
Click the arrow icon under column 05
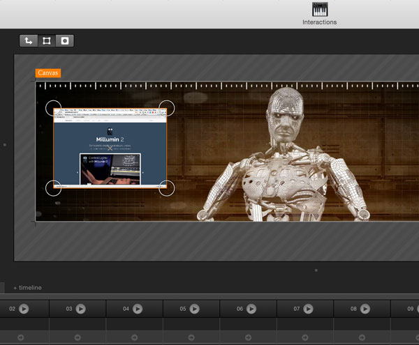tap(191, 337)
